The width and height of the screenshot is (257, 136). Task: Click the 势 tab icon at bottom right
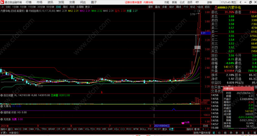pos(231,133)
